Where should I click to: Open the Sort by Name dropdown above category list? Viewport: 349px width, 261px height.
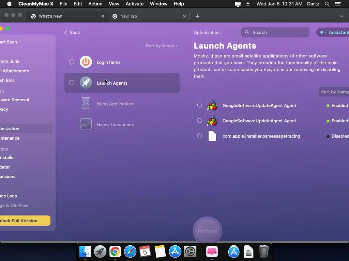coord(162,46)
